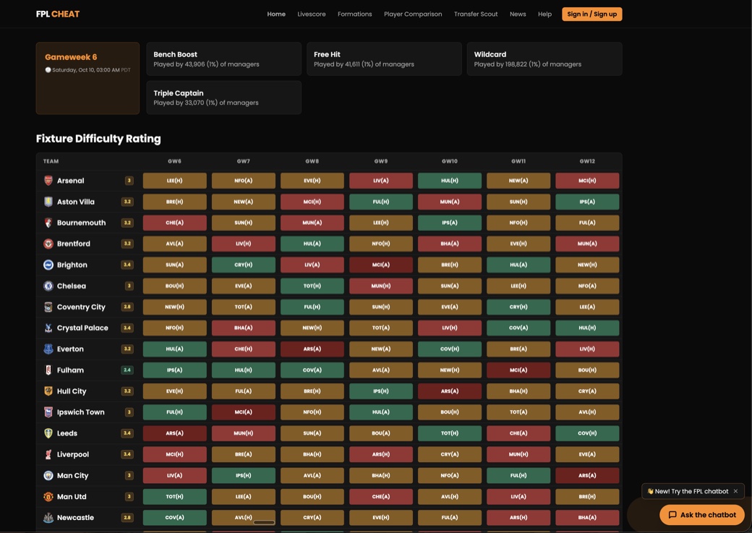Click the Fixture Difficulty Rating heading

[x=98, y=139]
